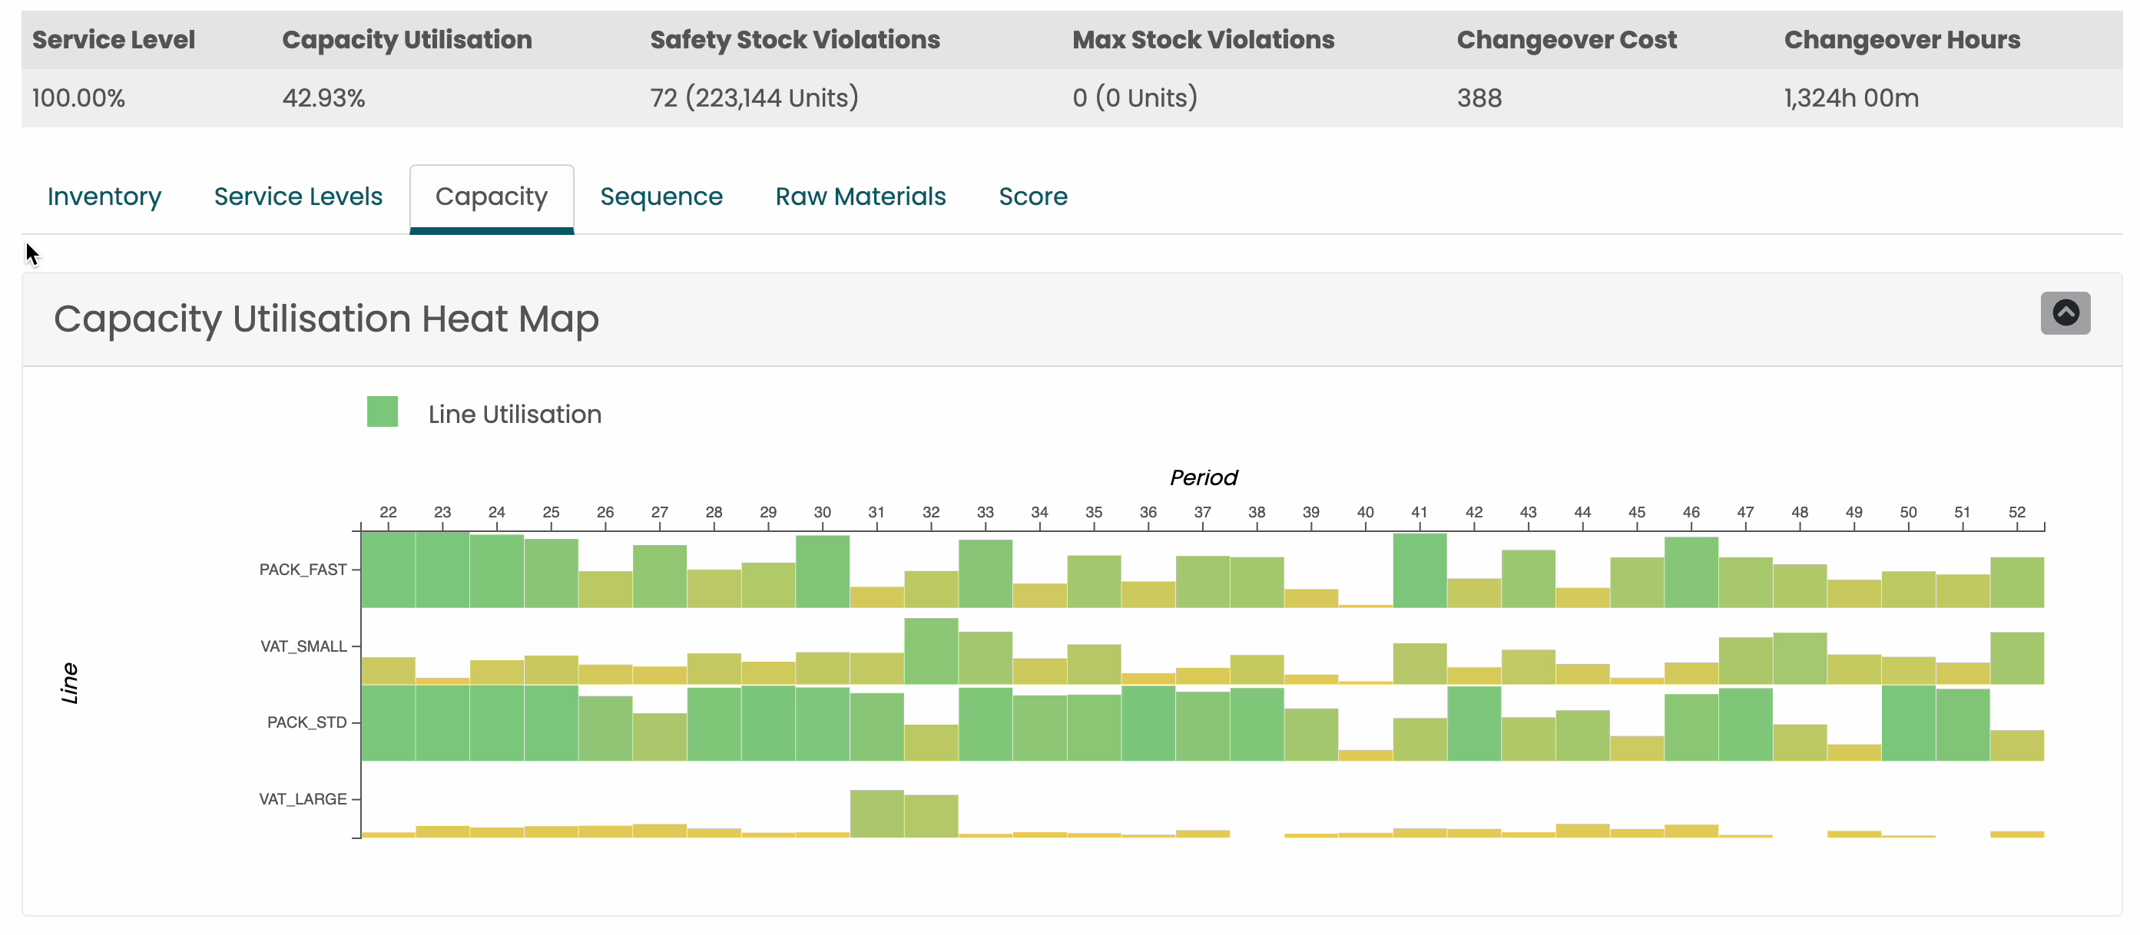View the Raw Materials tab

[860, 197]
